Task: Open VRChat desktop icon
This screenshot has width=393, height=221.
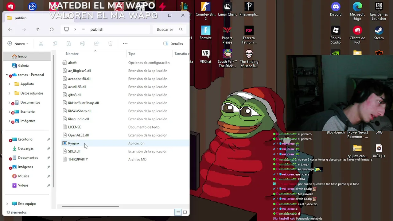Action: (x=205, y=56)
